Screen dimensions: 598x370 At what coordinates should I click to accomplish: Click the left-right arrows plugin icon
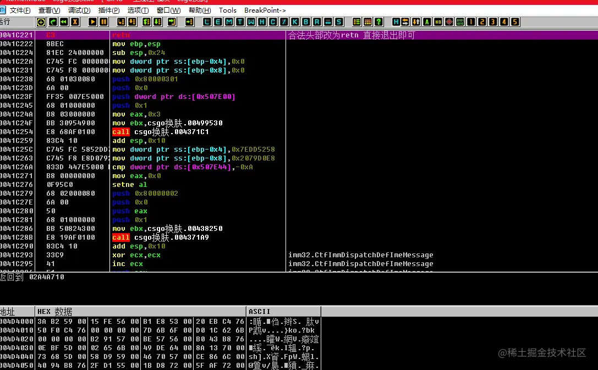pyautogui.click(x=405, y=22)
